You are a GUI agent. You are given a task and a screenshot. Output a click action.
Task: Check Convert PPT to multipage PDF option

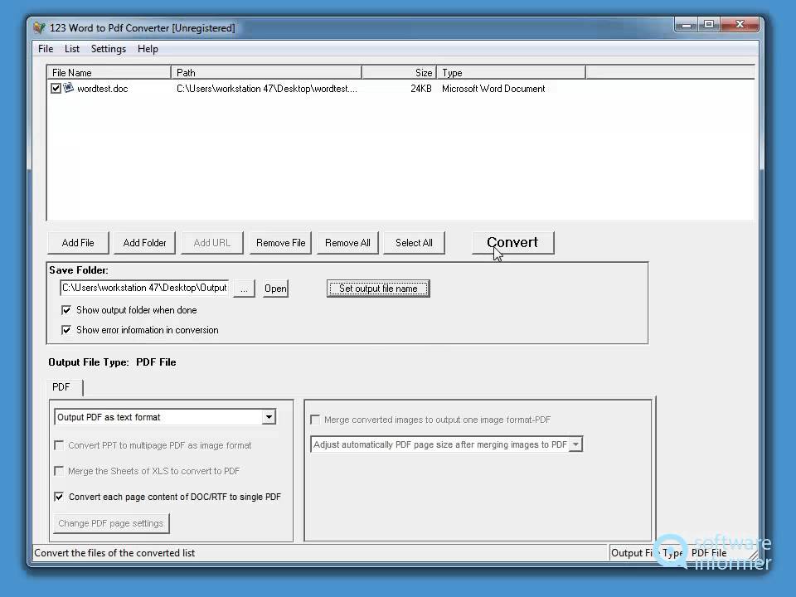point(59,445)
